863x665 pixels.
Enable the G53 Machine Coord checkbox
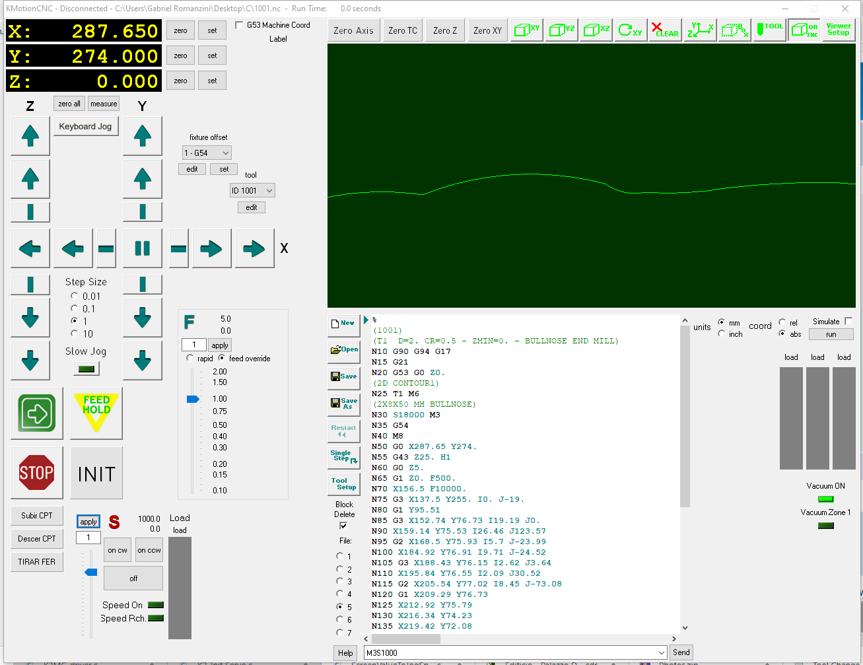[239, 25]
